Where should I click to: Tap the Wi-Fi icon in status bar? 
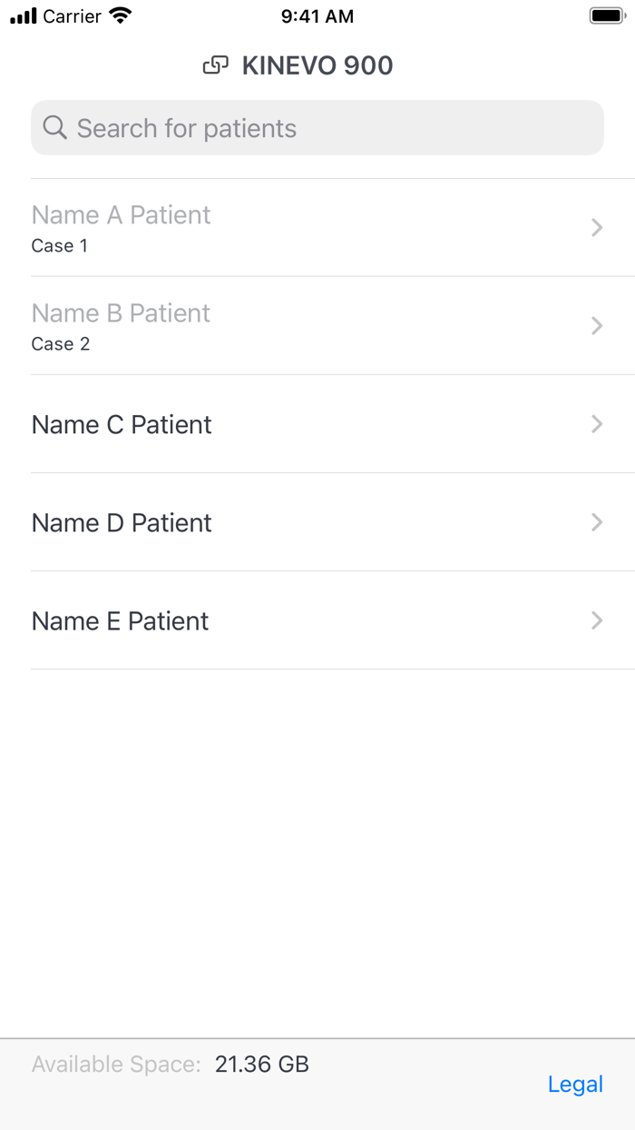point(120,15)
